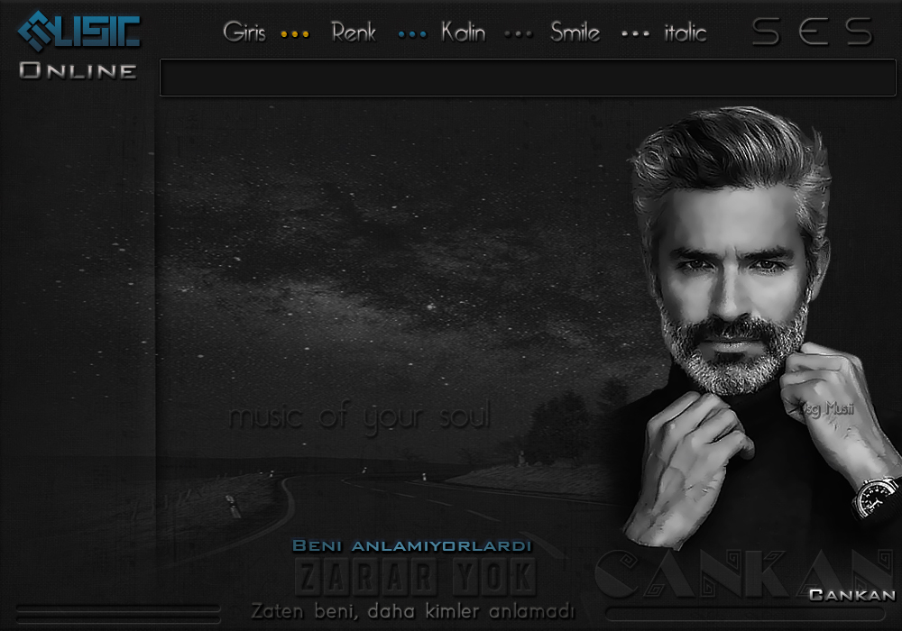Click the Online status label
Viewport: 902px width, 631px height.
78,70
